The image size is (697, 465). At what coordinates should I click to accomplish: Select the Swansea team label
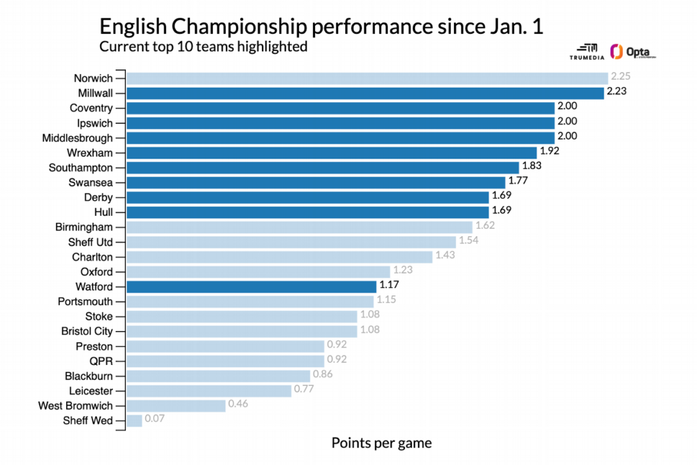pyautogui.click(x=91, y=182)
